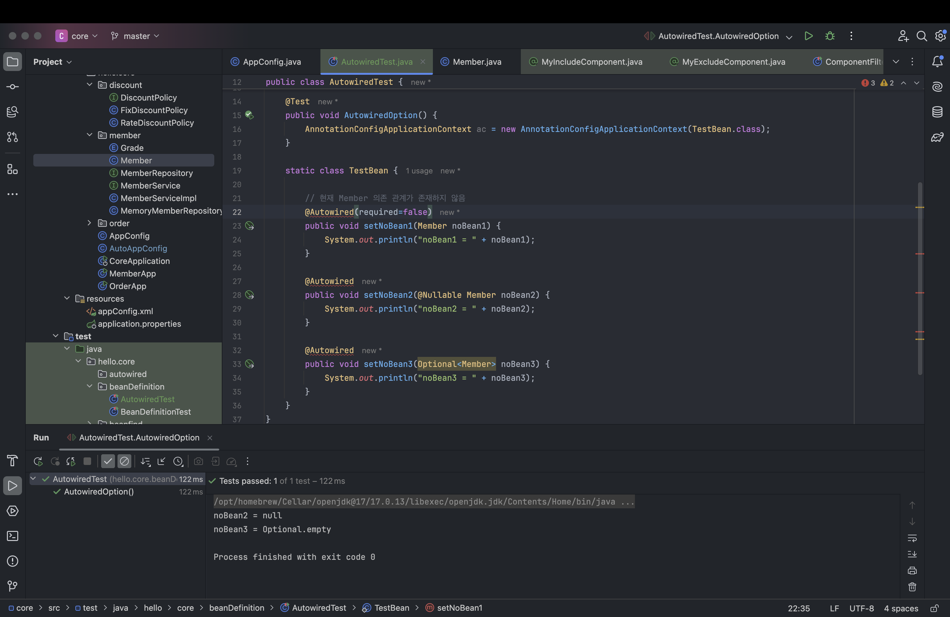Image resolution: width=950 pixels, height=617 pixels.
Task: Open the Commit tool window icon
Action: coord(12,87)
